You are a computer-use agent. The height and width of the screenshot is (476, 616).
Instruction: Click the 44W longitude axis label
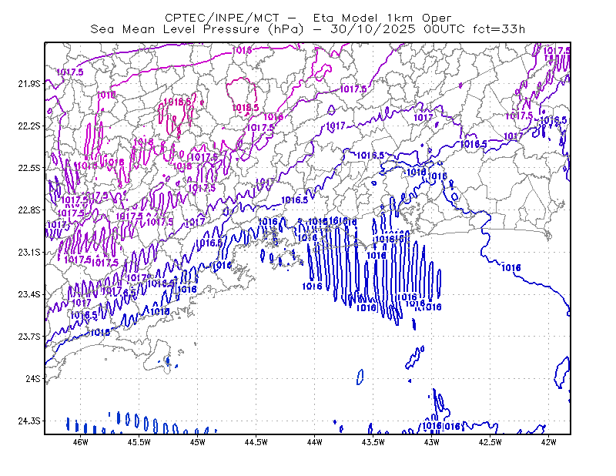pyautogui.click(x=315, y=442)
